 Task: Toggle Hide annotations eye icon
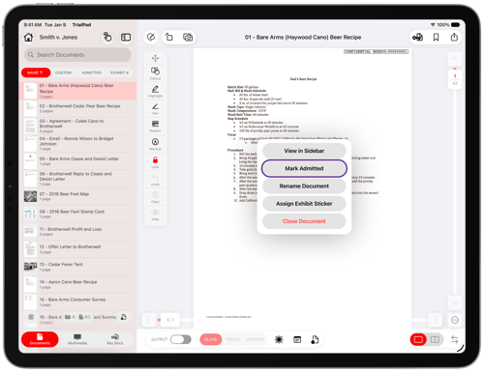coord(155,215)
